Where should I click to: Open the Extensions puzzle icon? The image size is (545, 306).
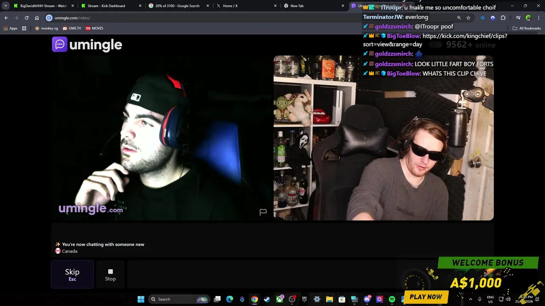[503, 18]
